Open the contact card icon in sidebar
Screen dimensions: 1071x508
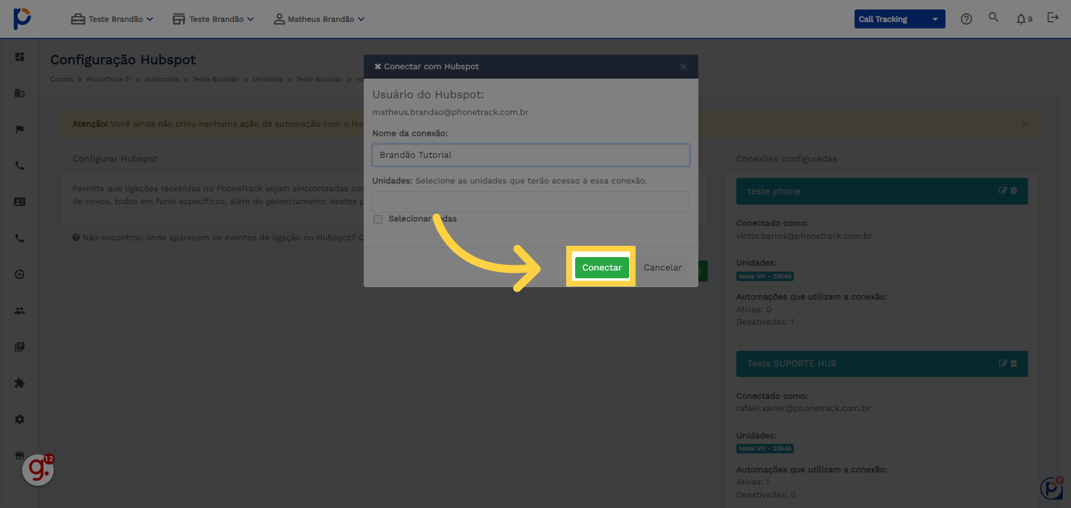[x=20, y=202]
